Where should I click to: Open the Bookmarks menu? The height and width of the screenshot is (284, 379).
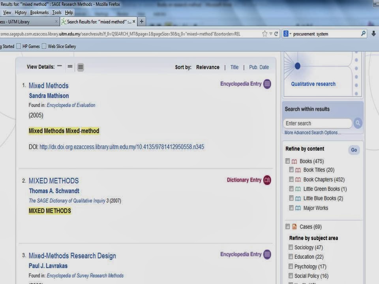coord(39,12)
